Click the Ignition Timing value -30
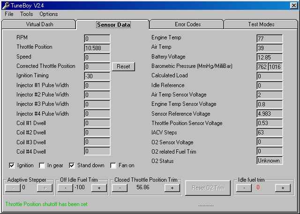This screenshot has height=214, width=300. (97, 76)
